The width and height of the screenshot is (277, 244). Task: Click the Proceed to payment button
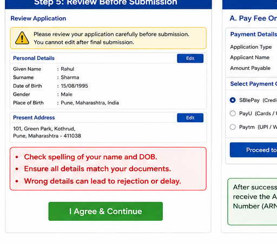pos(253,150)
